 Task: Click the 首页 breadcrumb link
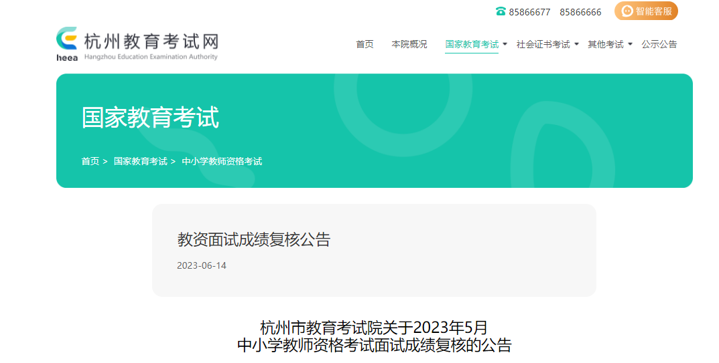pos(90,161)
